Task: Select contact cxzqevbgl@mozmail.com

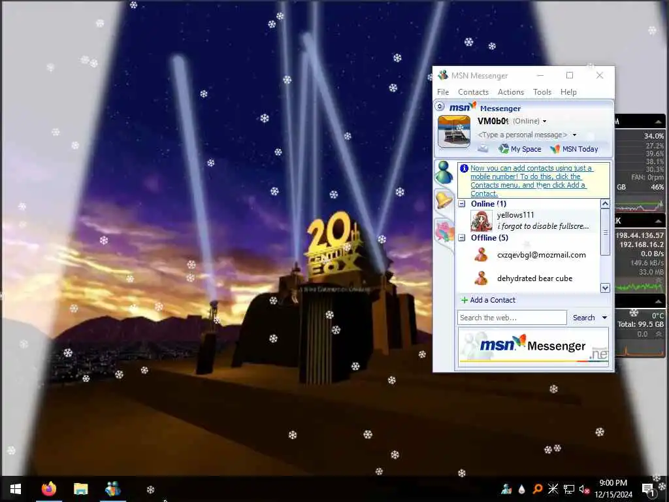Action: coord(529,255)
